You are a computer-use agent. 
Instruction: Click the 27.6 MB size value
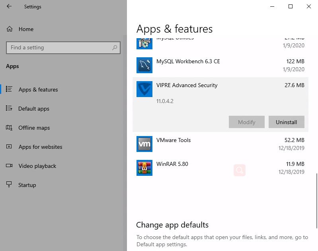295,86
